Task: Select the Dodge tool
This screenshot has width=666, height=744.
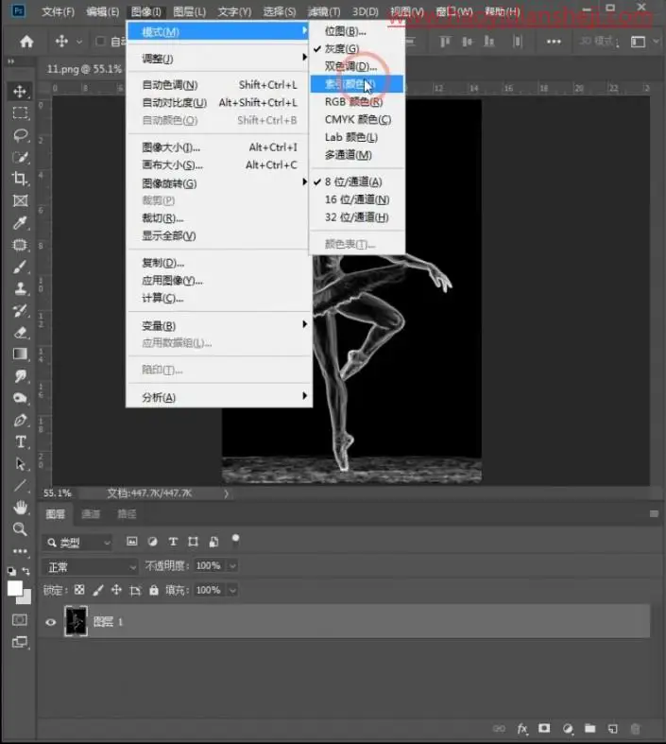Action: coord(20,398)
